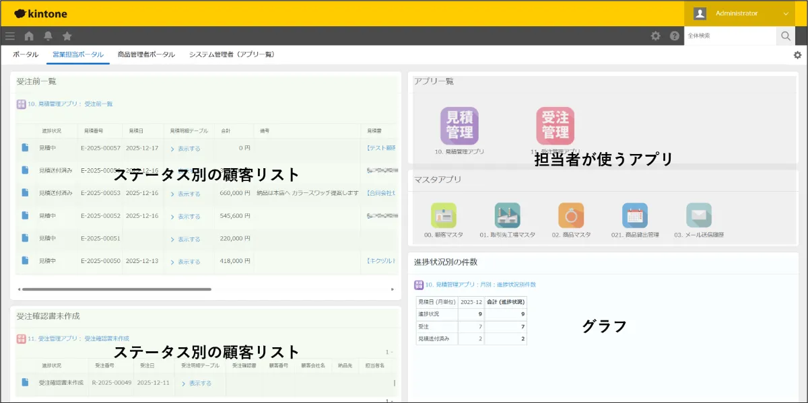Click the 合計 column header

pos(226,131)
